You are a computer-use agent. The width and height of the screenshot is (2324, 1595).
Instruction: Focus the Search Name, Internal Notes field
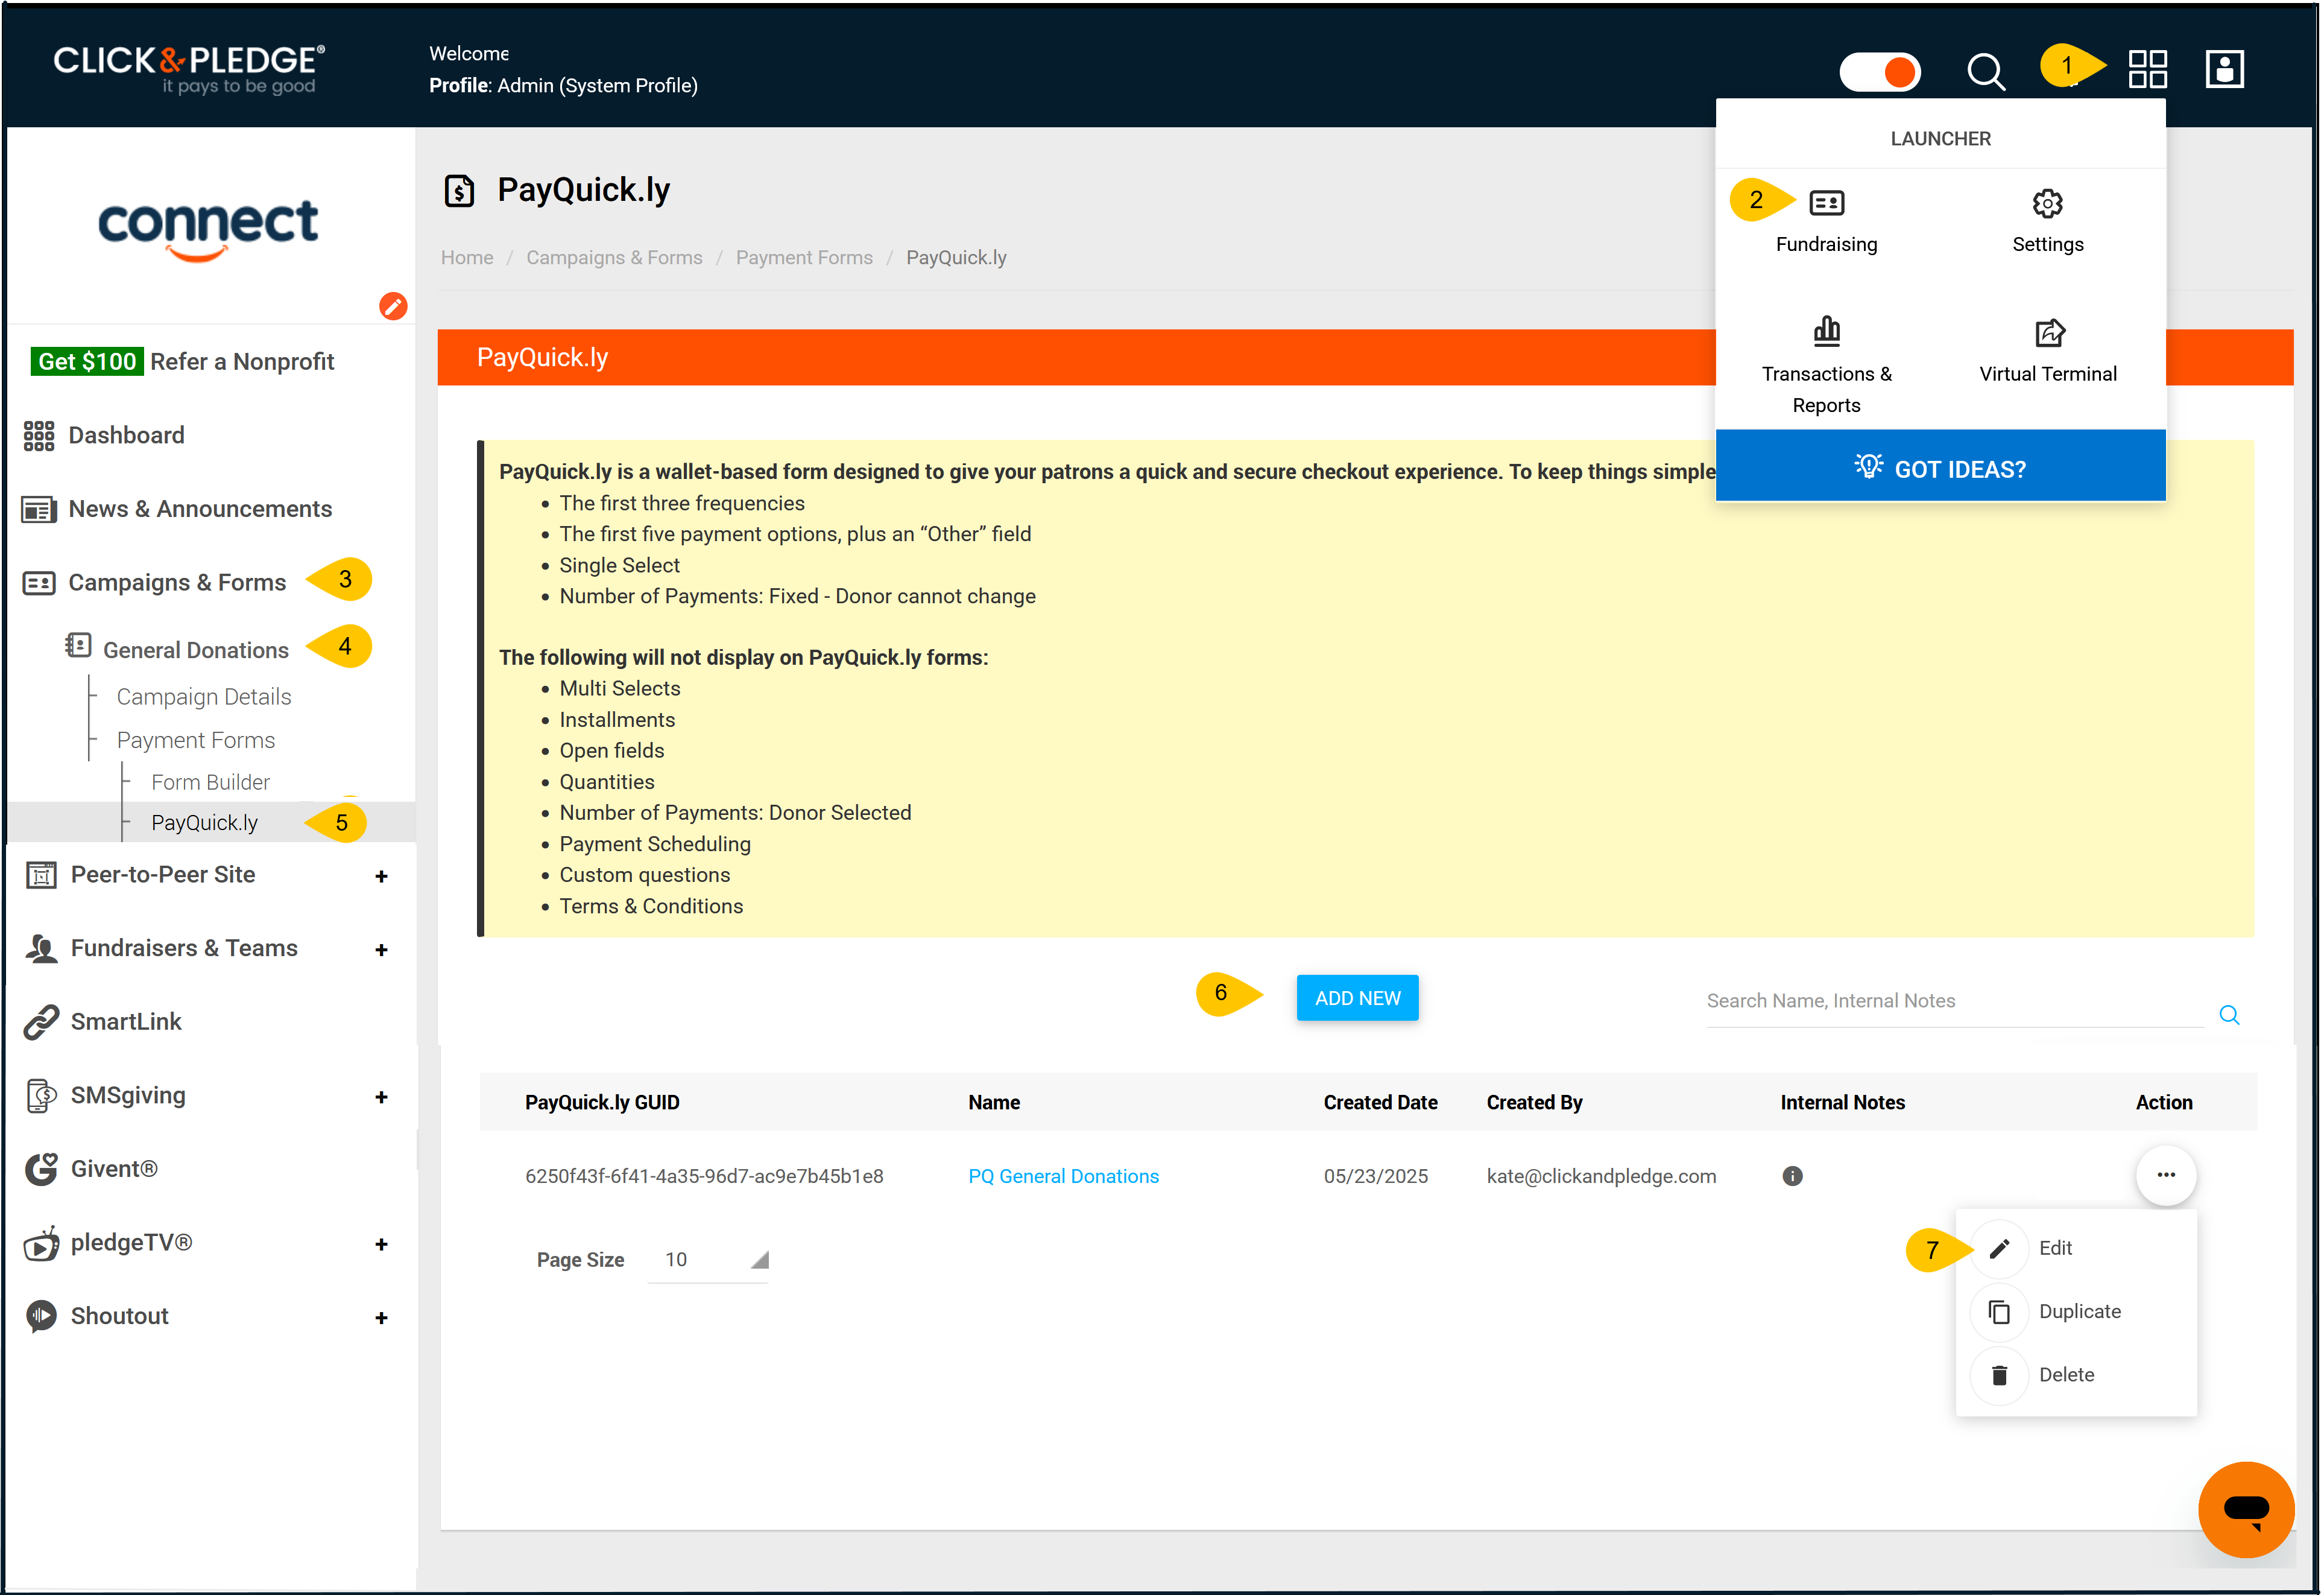[1954, 1001]
